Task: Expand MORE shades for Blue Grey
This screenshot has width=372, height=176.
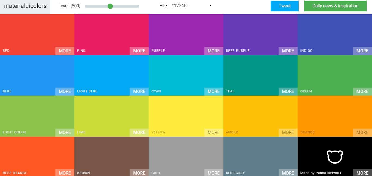Action: (x=288, y=173)
